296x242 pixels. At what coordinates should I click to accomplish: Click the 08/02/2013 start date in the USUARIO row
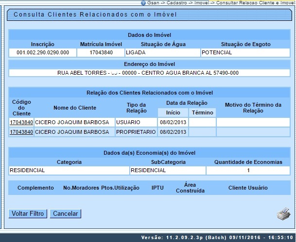pos(173,122)
